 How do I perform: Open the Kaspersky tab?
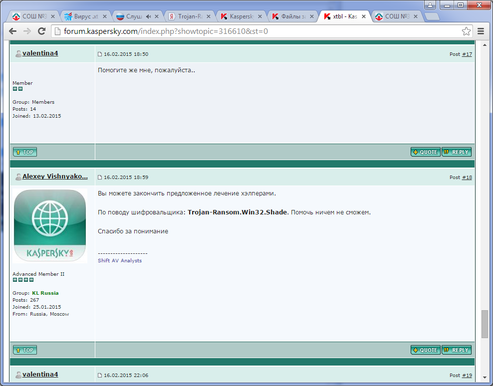pyautogui.click(x=239, y=16)
